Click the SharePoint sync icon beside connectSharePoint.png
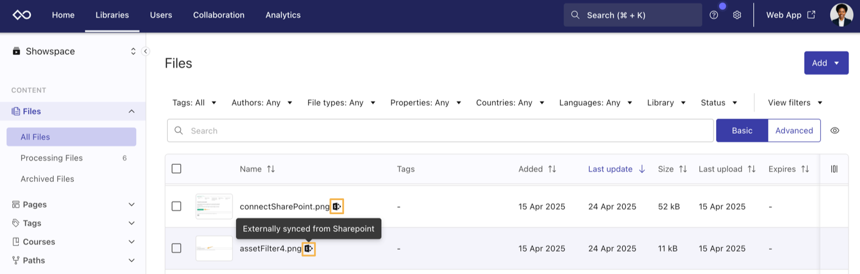860x274 pixels. 337,207
